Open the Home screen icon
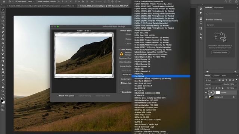 click(4, 1)
